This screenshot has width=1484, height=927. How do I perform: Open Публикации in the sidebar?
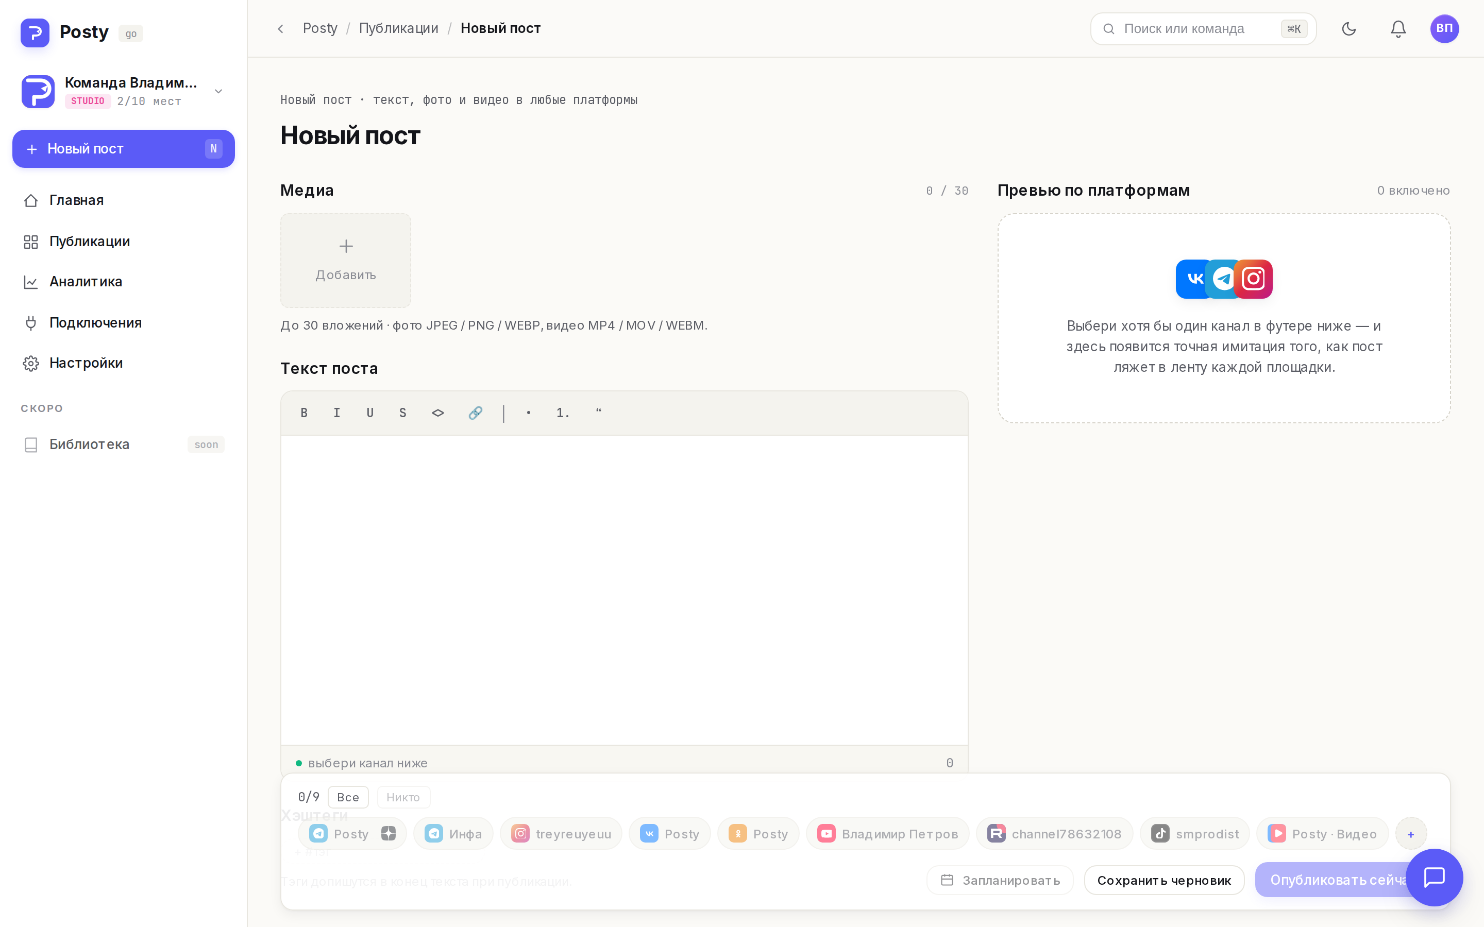(123, 242)
